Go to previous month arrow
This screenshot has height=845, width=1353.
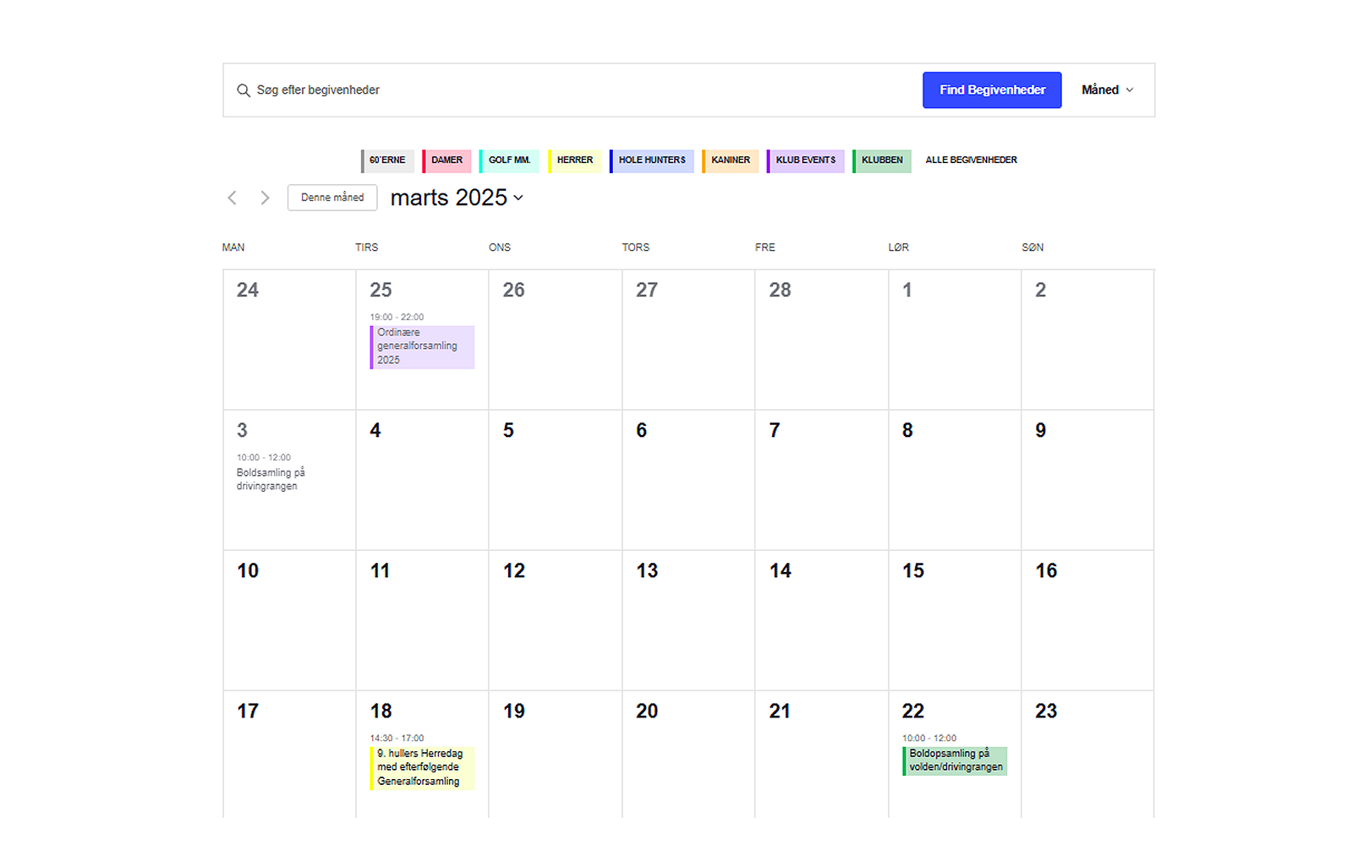click(233, 198)
